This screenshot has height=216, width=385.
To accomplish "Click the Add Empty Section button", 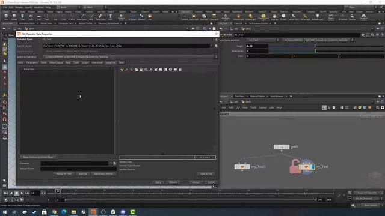I will coord(103,174).
